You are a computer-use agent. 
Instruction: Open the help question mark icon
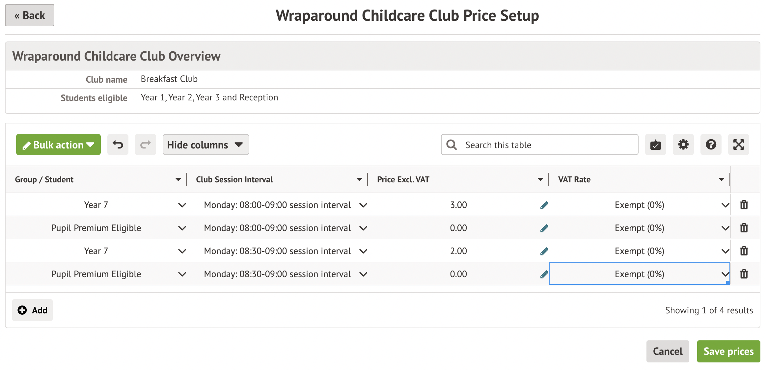coord(711,145)
